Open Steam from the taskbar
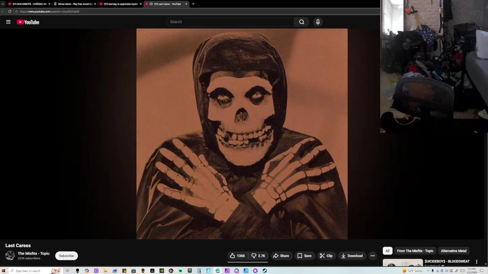 (265, 271)
